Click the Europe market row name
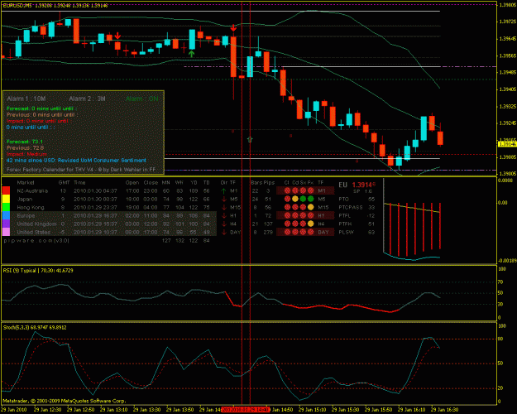 [26, 215]
